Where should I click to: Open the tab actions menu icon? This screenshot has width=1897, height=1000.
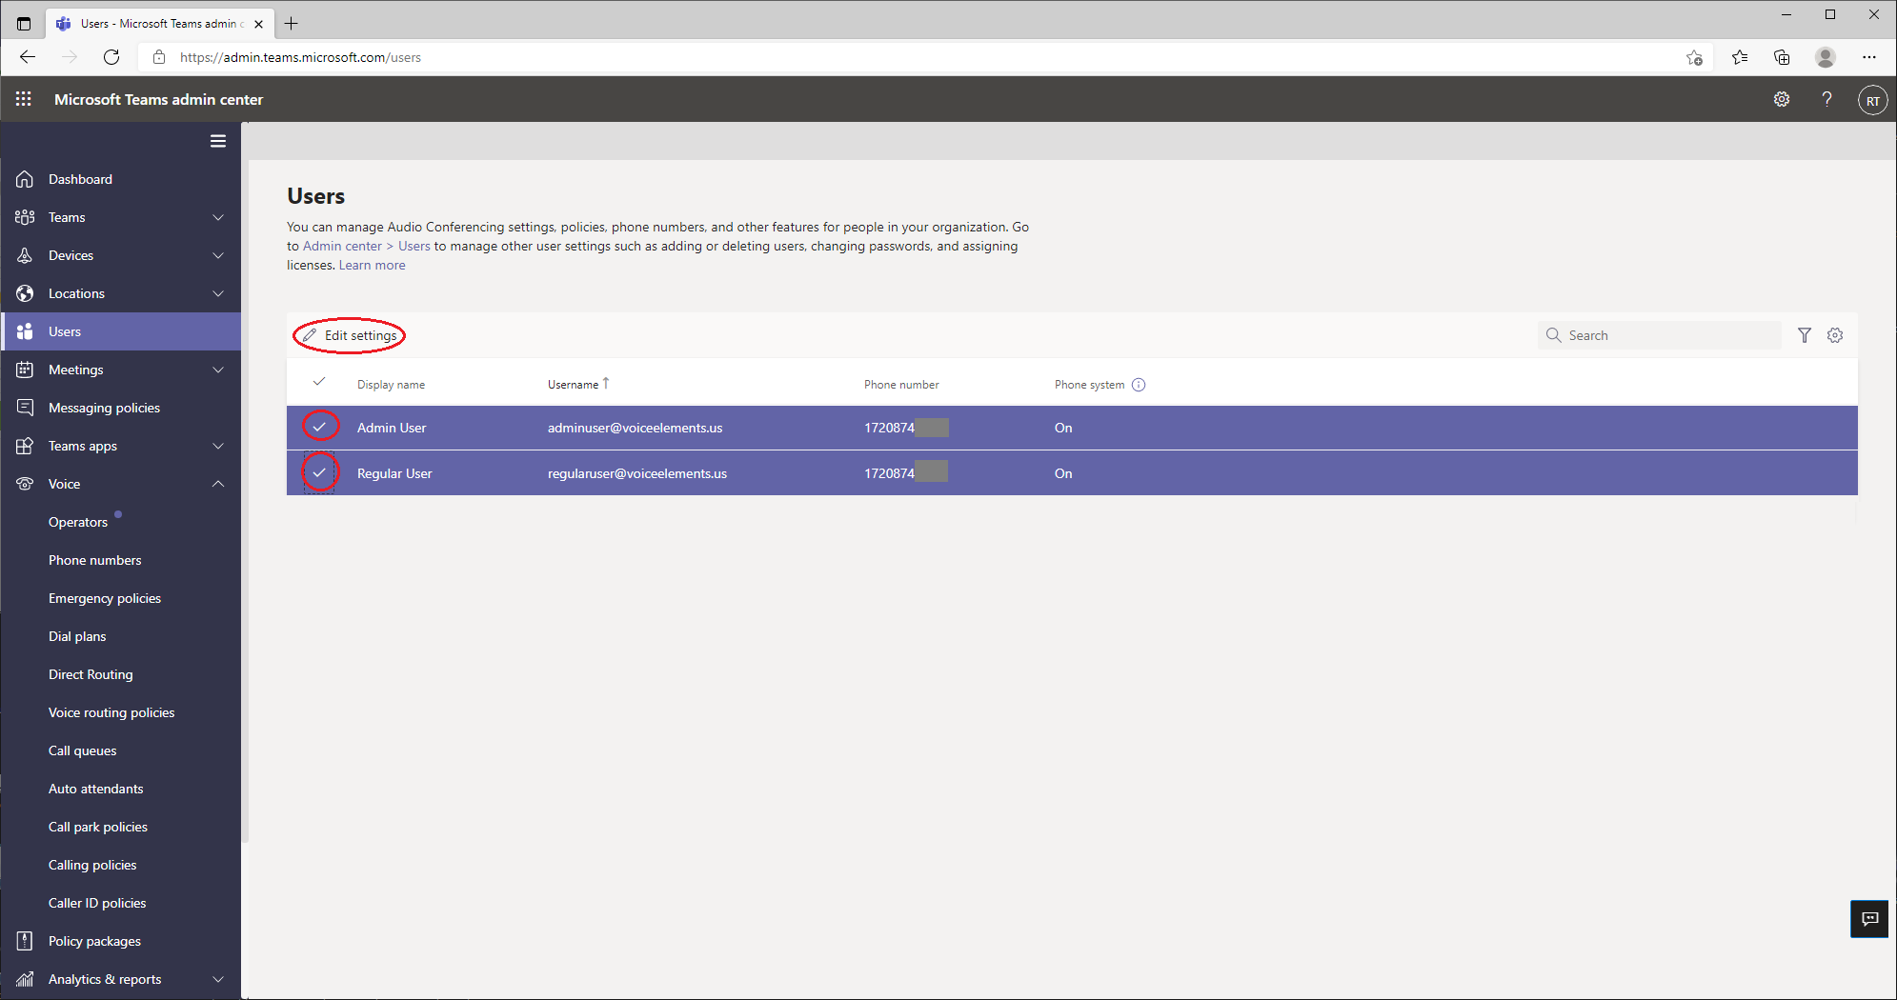(x=24, y=24)
